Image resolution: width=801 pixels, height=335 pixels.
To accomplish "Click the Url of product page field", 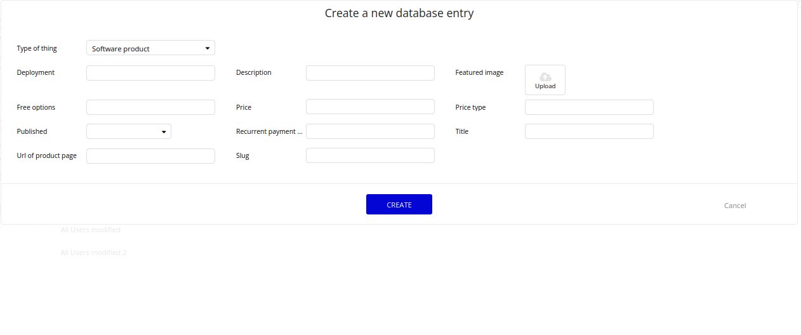I will 150,156.
